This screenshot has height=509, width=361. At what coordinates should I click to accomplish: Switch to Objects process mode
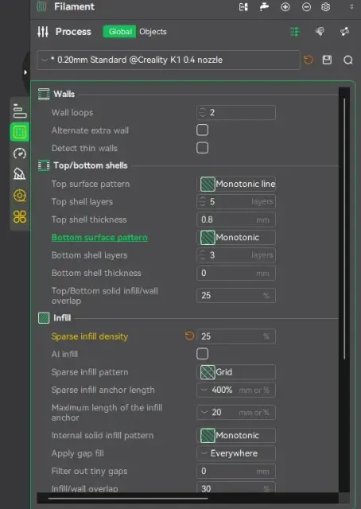[x=153, y=32]
